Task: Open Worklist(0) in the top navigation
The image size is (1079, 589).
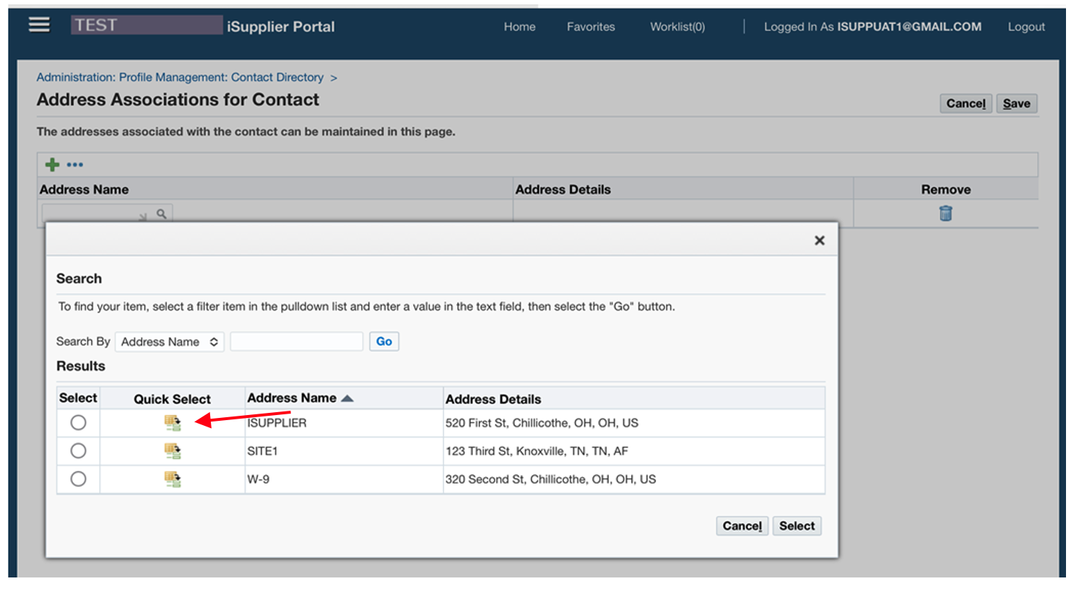Action: (x=677, y=27)
